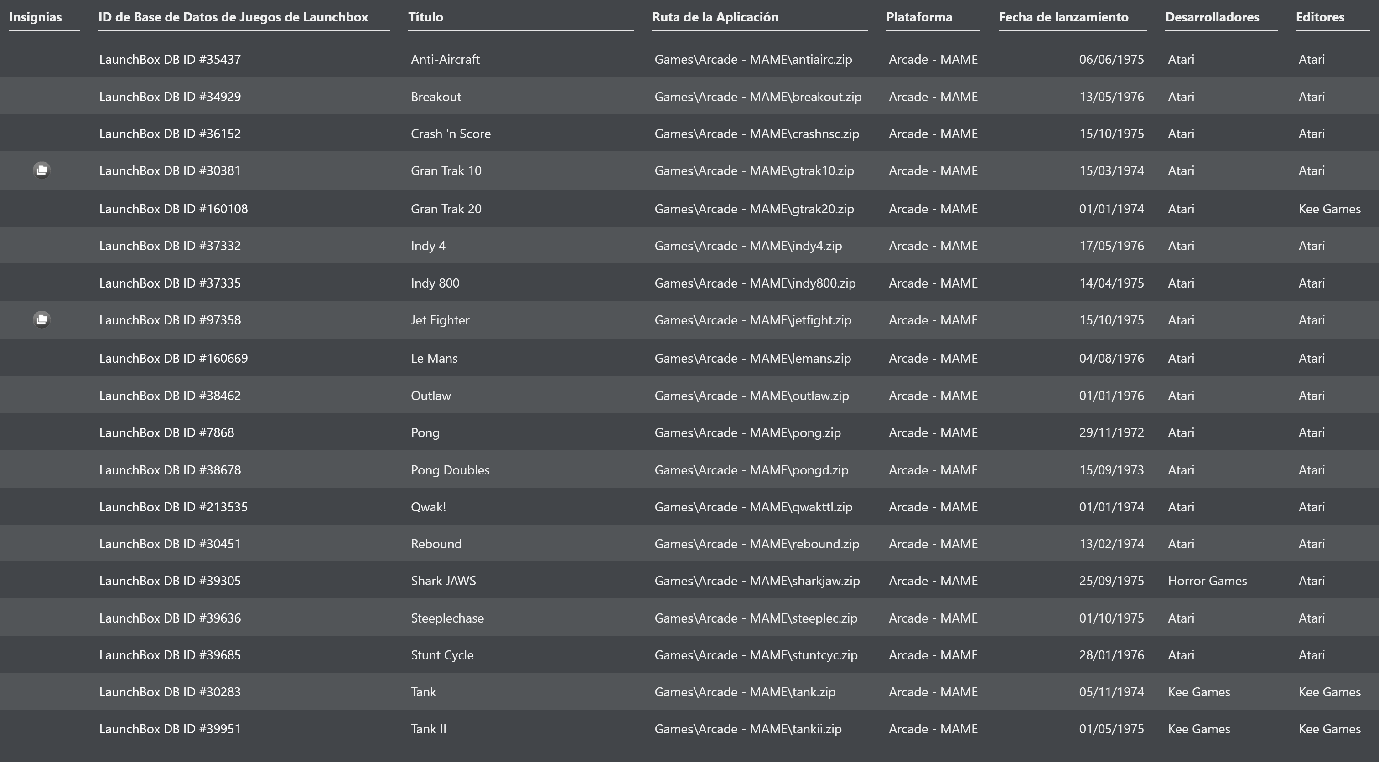Sort by the Título column header
The image size is (1379, 762).
tap(425, 17)
